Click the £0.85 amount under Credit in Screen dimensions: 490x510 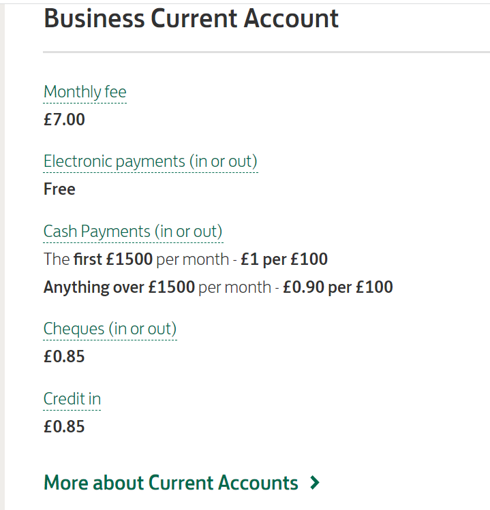click(x=64, y=427)
